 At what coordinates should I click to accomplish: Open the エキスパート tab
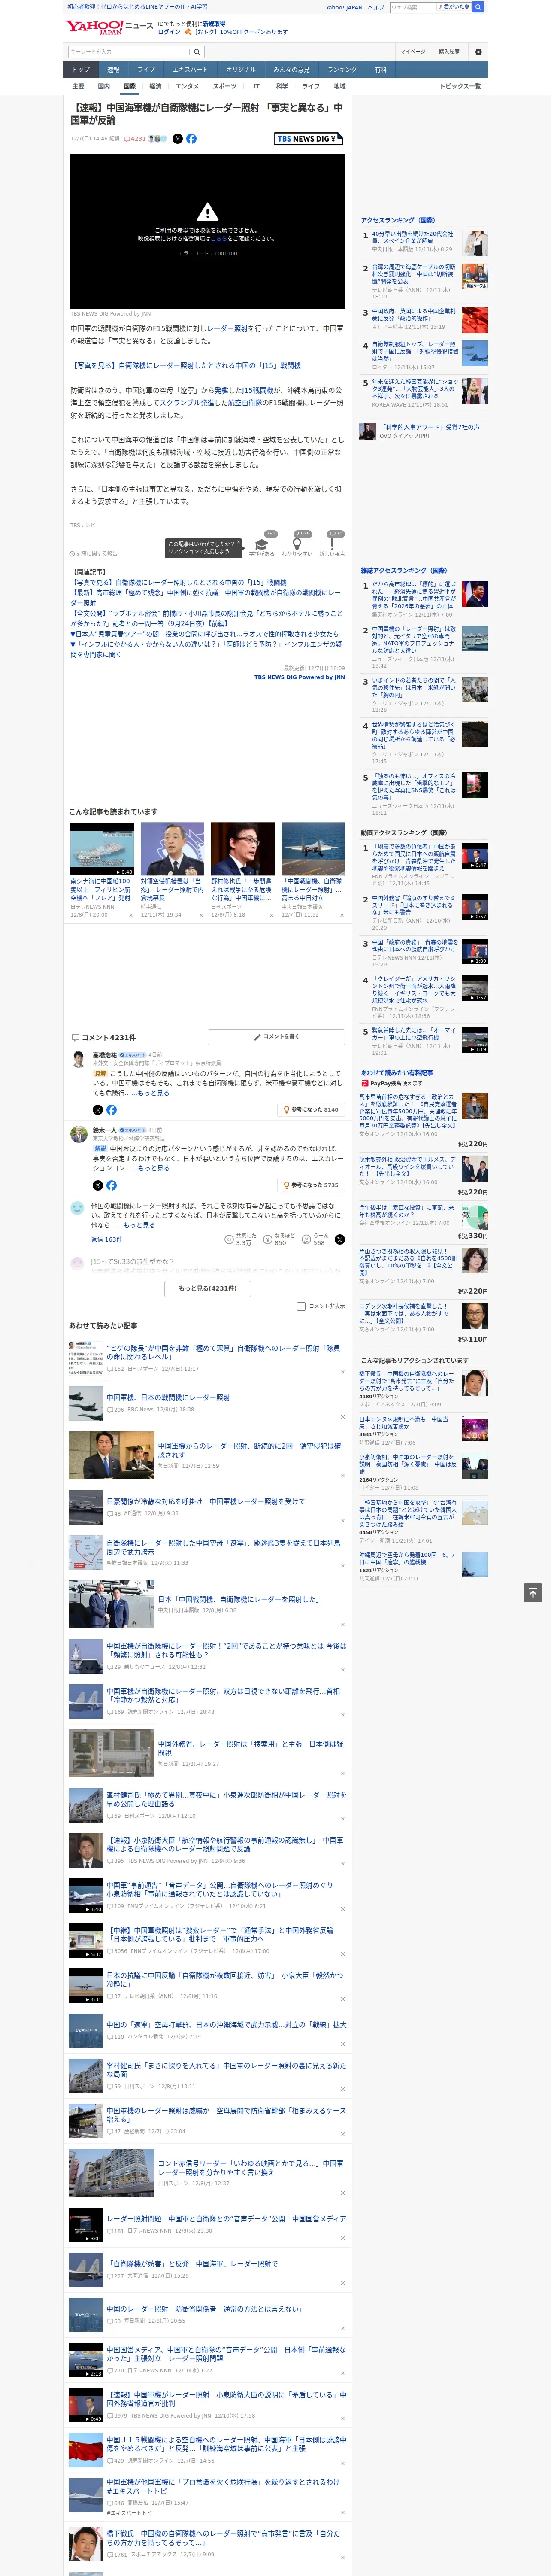(x=190, y=70)
